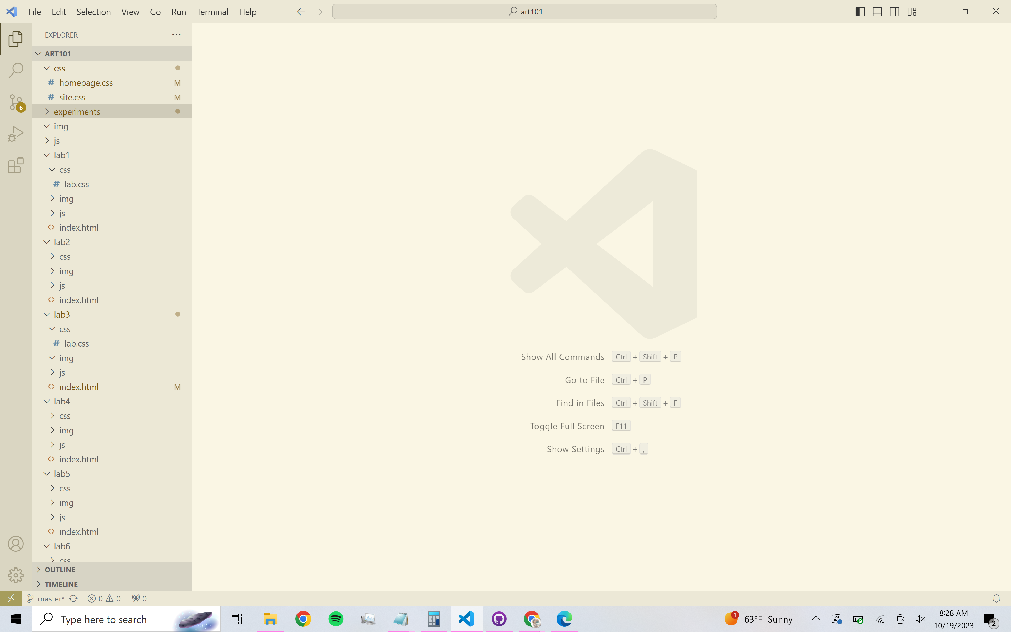The height and width of the screenshot is (632, 1011).
Task: Collapse the lab1 folder
Action: (x=112, y=155)
